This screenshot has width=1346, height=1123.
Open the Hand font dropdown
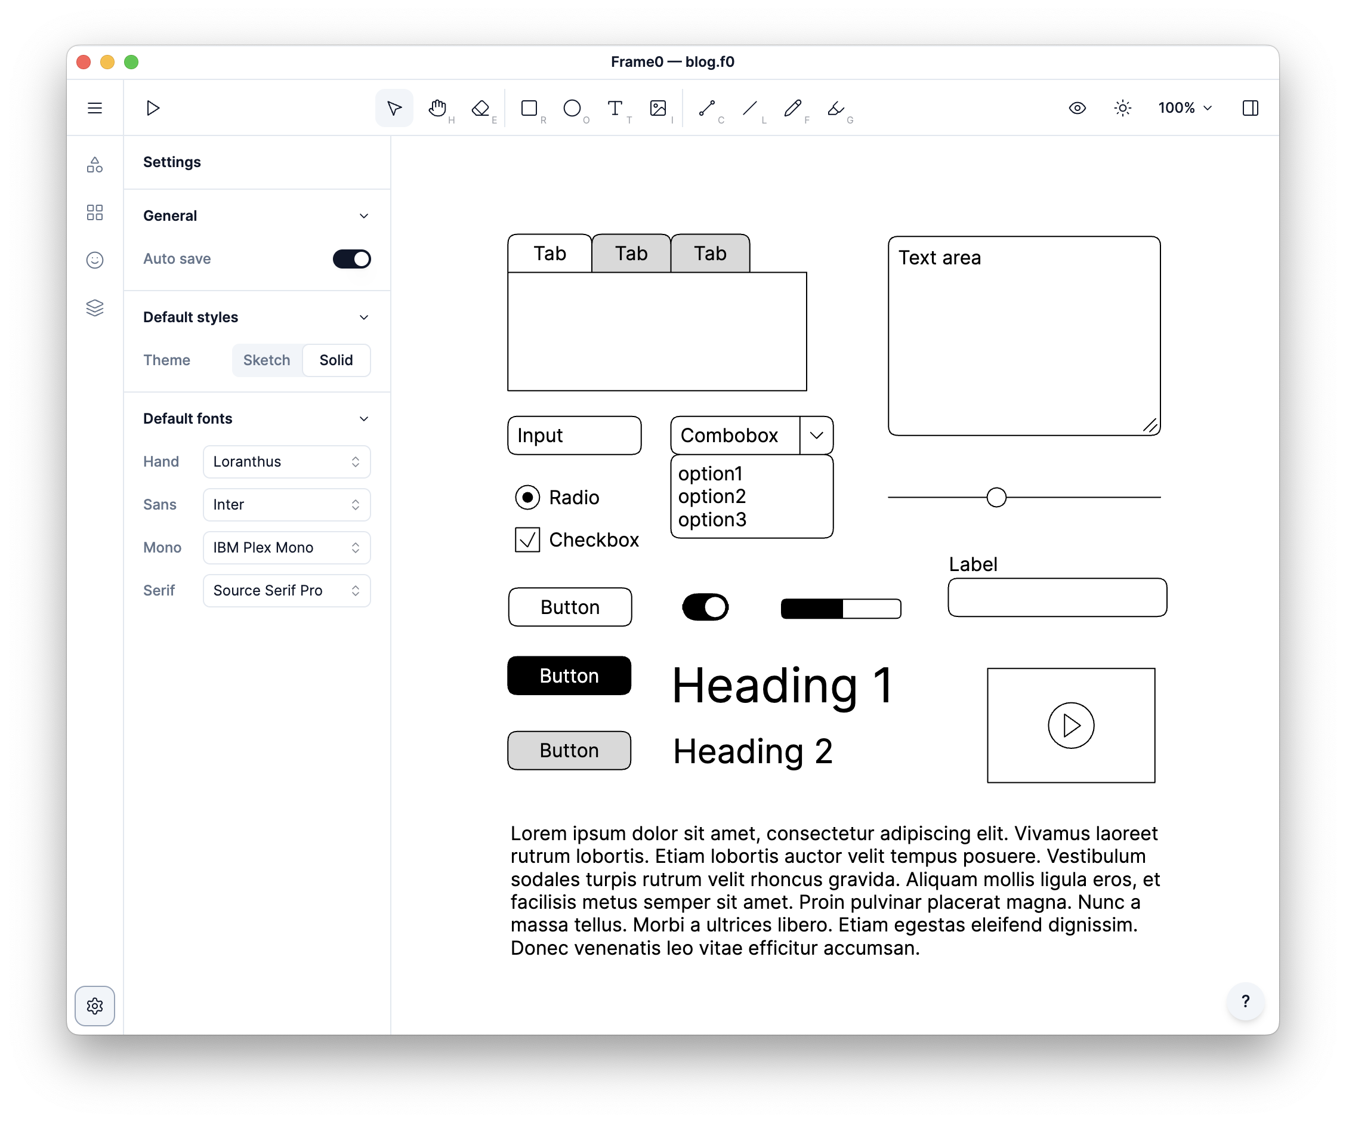tap(286, 461)
